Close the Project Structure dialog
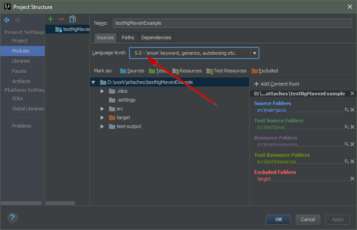Viewport: 357px width, 230px height. [350, 7]
